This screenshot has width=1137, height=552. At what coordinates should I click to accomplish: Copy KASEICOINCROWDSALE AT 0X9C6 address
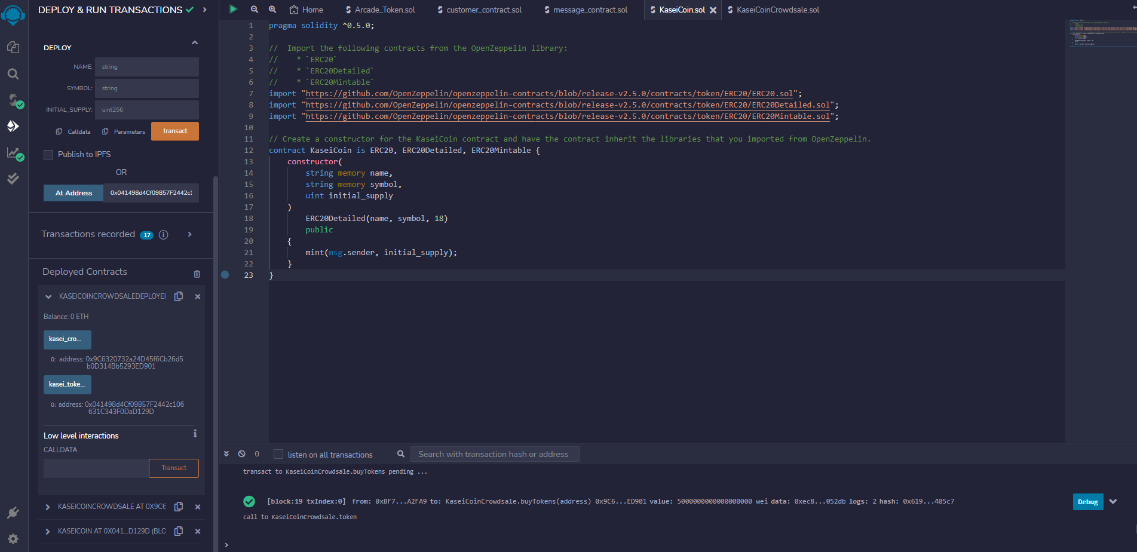178,507
